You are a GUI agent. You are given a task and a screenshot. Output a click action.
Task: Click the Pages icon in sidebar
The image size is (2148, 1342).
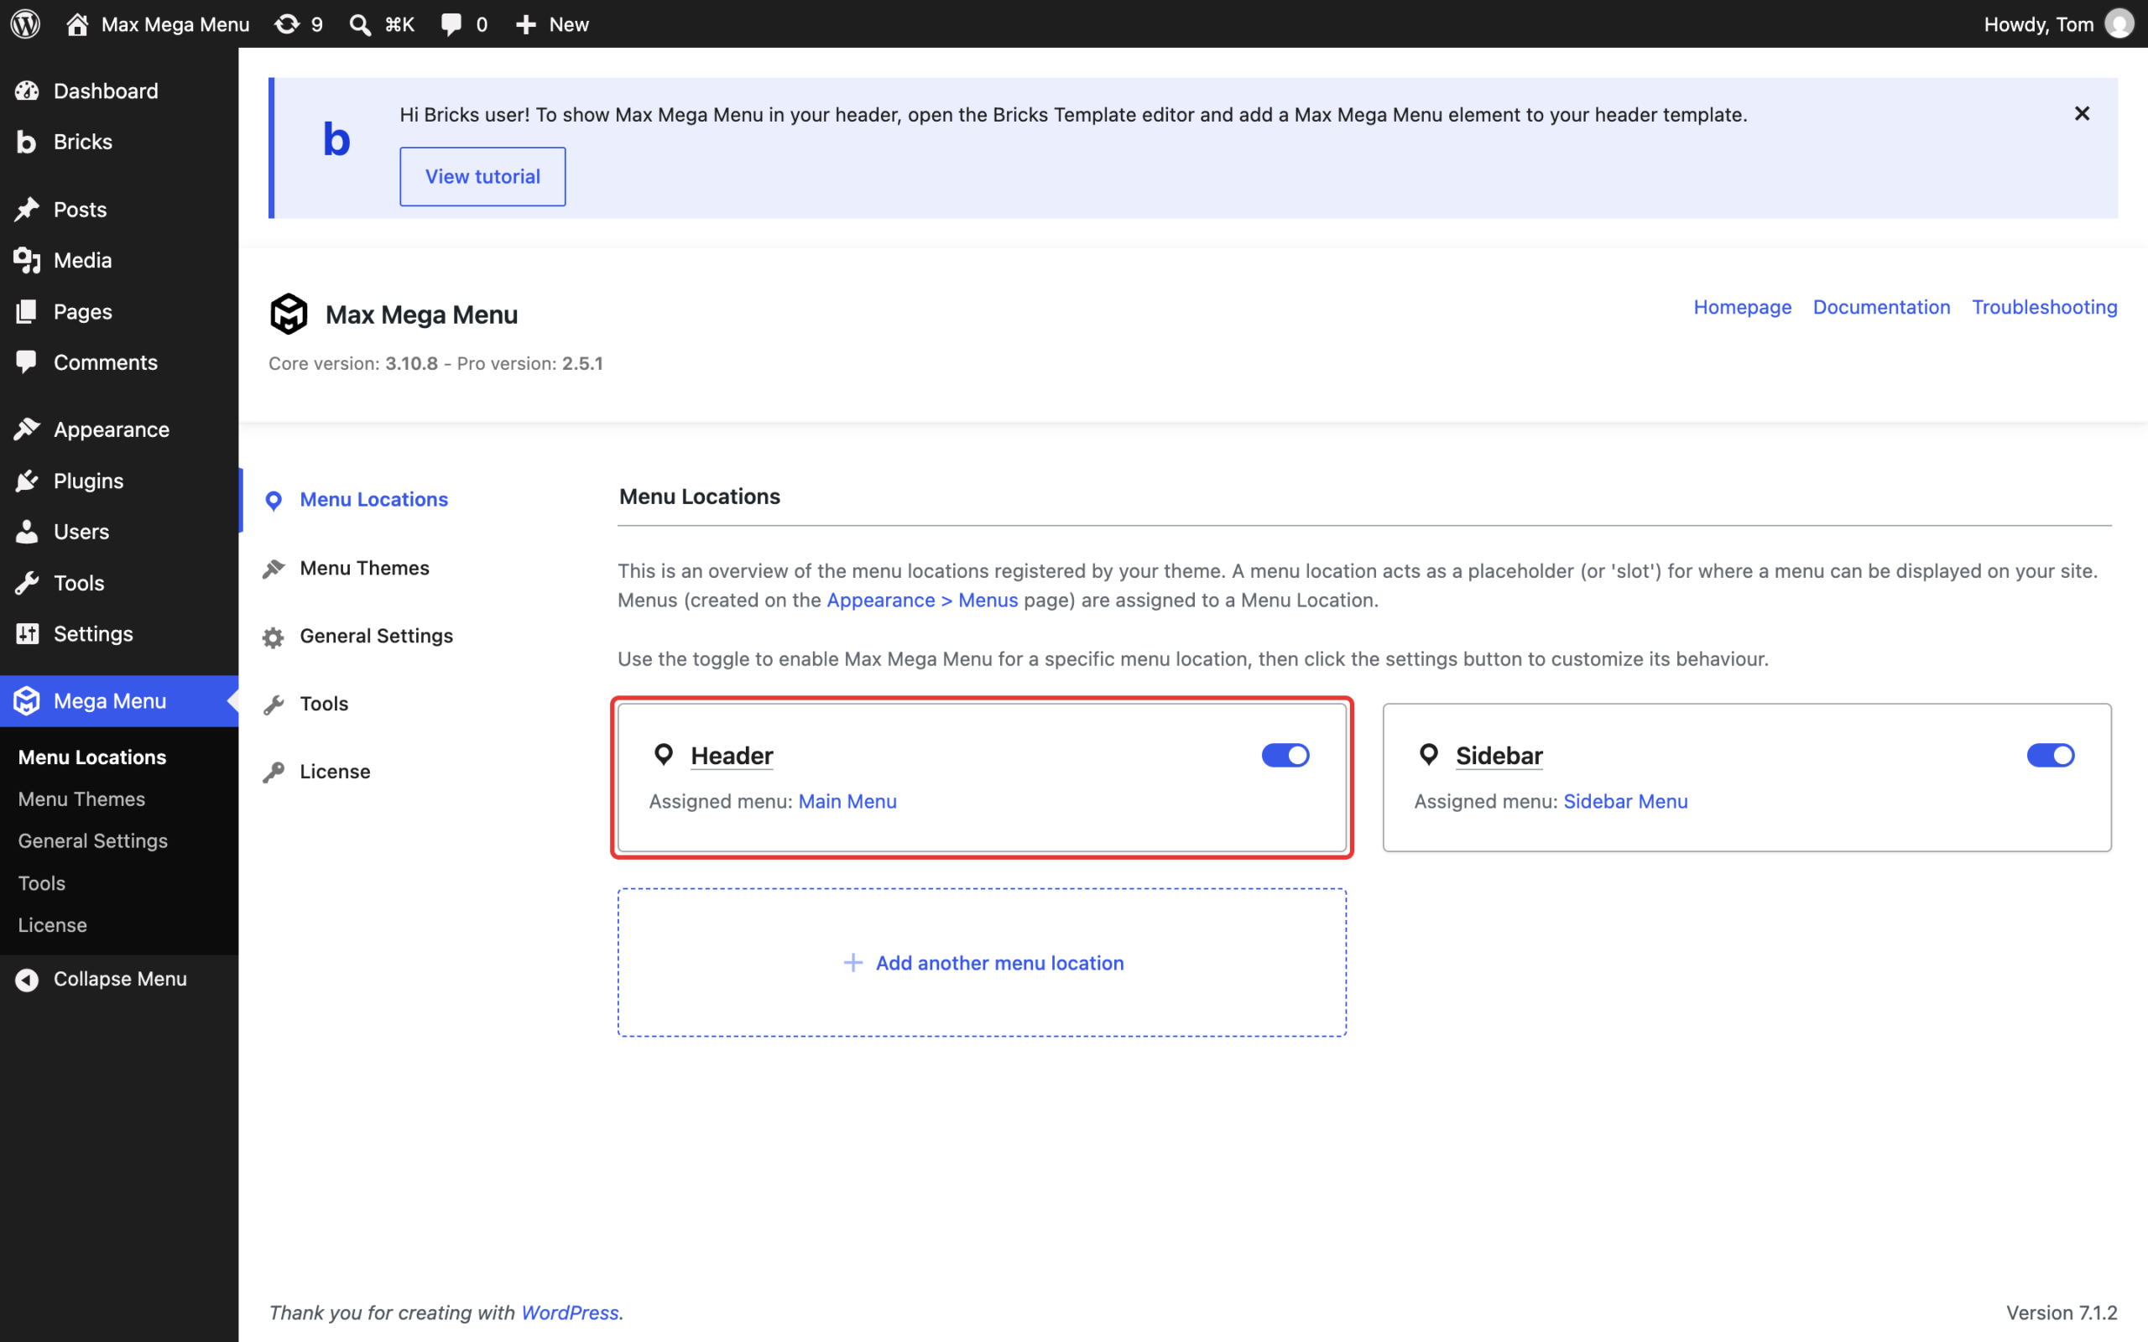27,311
